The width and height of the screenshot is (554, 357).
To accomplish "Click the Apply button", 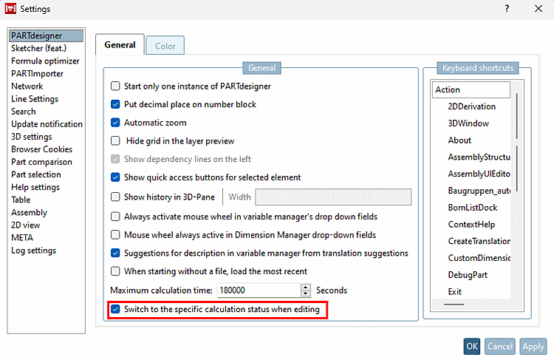I will 533,347.
